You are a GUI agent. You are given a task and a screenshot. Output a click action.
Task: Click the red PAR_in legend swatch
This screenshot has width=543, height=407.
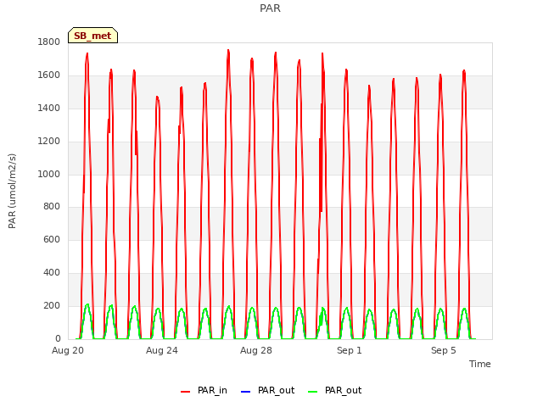tap(185, 392)
